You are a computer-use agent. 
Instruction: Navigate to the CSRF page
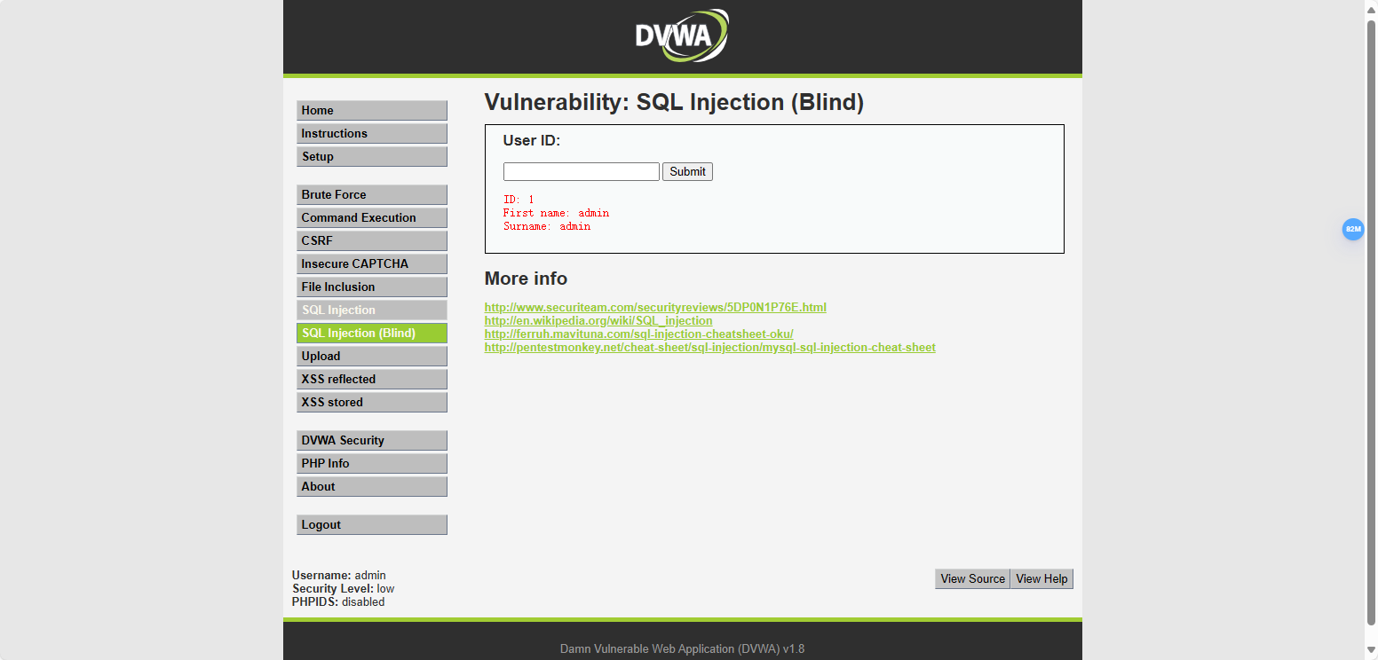coord(371,240)
